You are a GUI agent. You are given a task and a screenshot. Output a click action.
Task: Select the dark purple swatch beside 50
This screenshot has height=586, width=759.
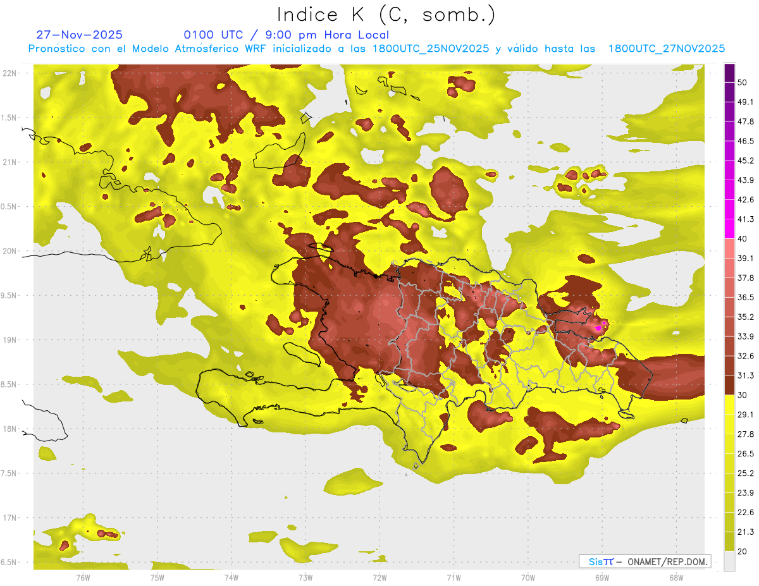729,73
